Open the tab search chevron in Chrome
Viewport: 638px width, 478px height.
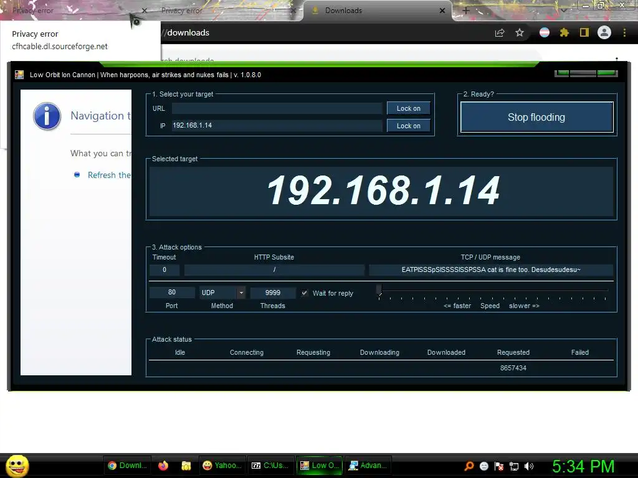coord(563,11)
